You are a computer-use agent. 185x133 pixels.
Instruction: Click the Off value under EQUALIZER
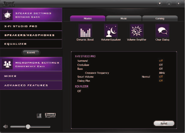pyautogui.click(x=79, y=91)
